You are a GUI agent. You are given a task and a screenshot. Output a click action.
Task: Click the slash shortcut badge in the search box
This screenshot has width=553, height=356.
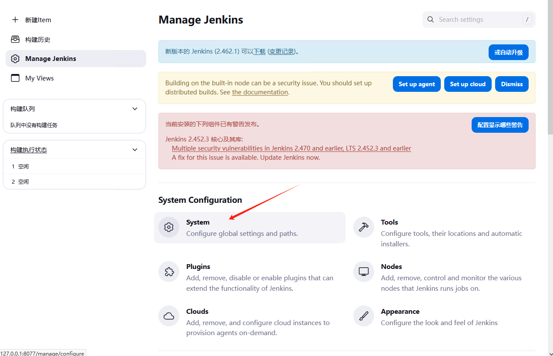pyautogui.click(x=527, y=20)
